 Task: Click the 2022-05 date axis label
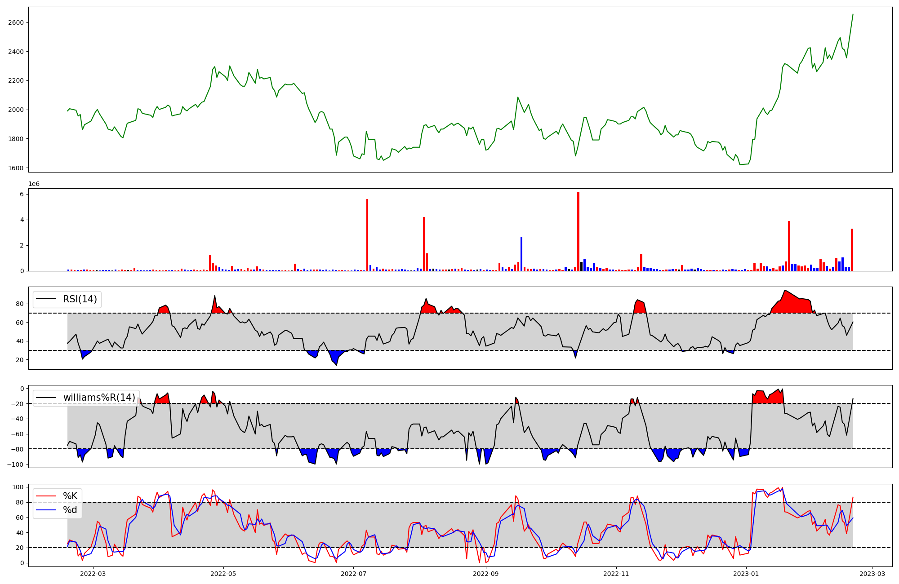tap(223, 574)
